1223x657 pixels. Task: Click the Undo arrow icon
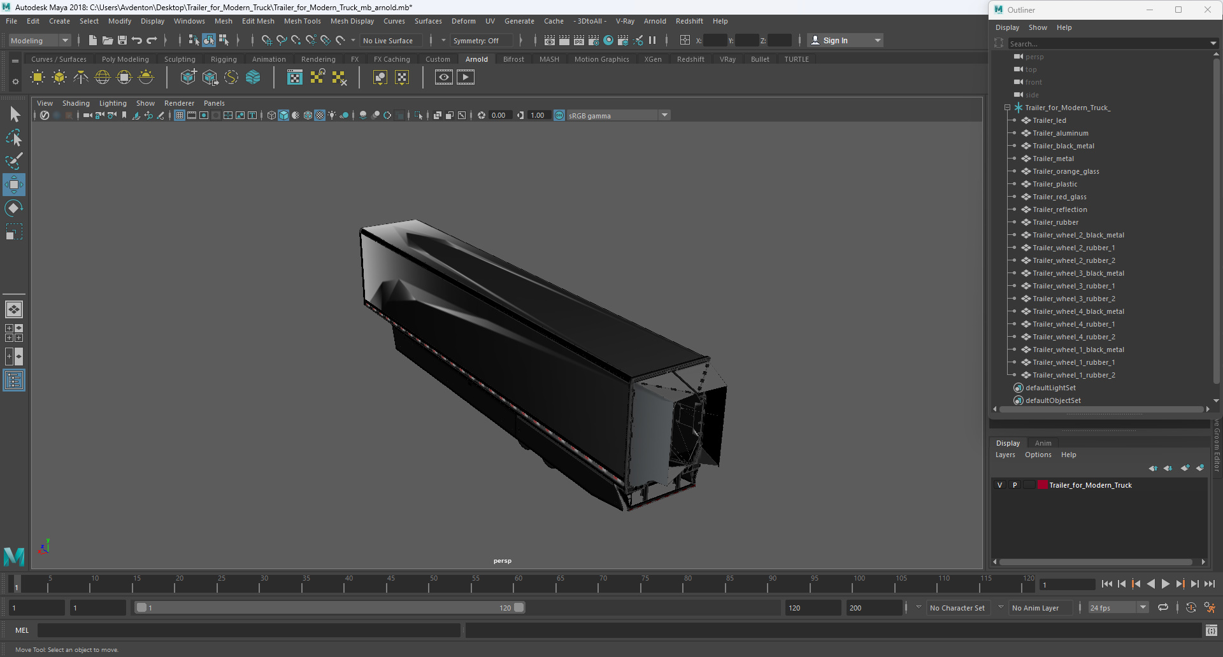137,40
